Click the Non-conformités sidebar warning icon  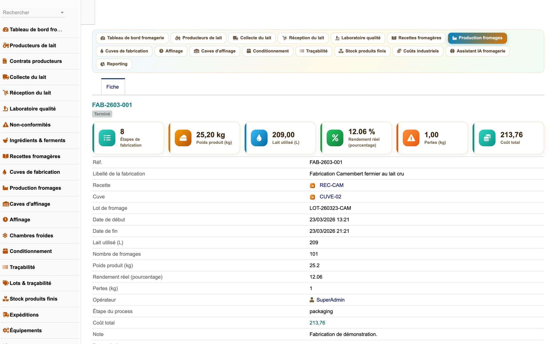(5, 125)
